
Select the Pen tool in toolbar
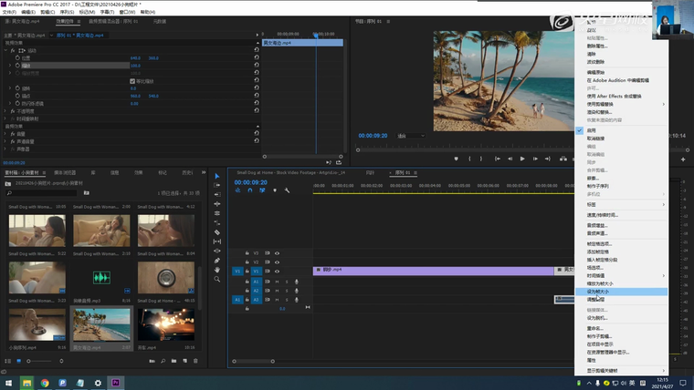click(x=217, y=261)
